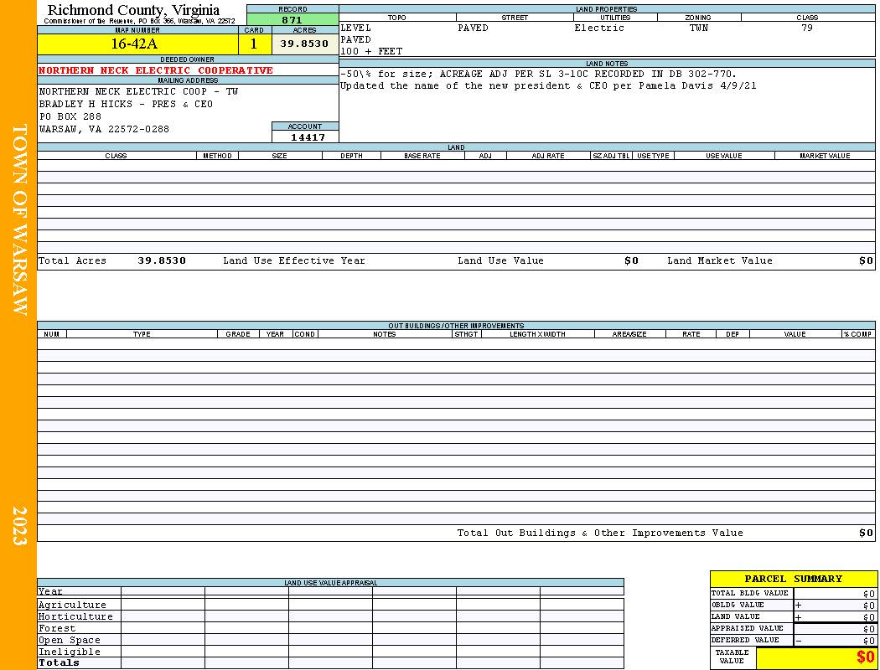The image size is (880, 670).
Task: Select deeded owner NORTHERN NECK ELECTRIC COOPERATIVE
Action: click(x=155, y=70)
